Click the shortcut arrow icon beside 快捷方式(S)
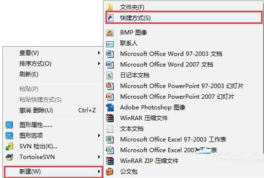The width and height of the screenshot is (264, 178). point(110,18)
